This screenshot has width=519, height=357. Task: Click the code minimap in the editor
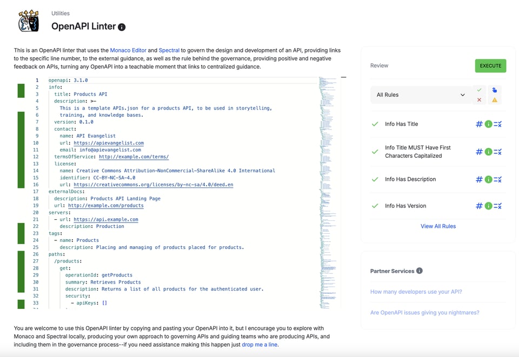point(328,162)
